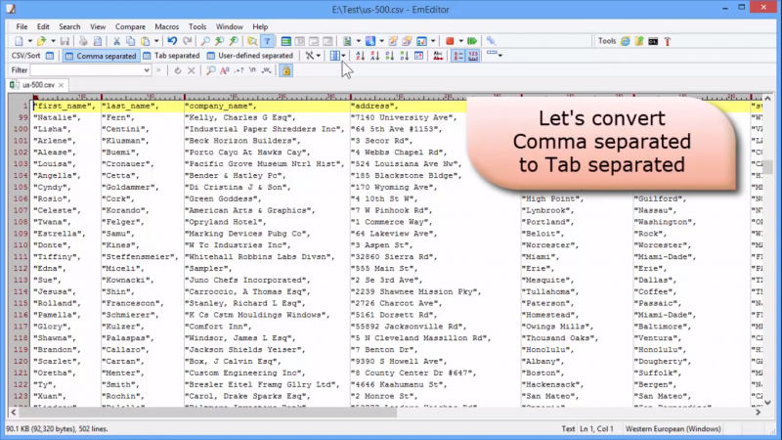Paste with the clipboard icon
The image size is (782, 440).
[x=145, y=41]
